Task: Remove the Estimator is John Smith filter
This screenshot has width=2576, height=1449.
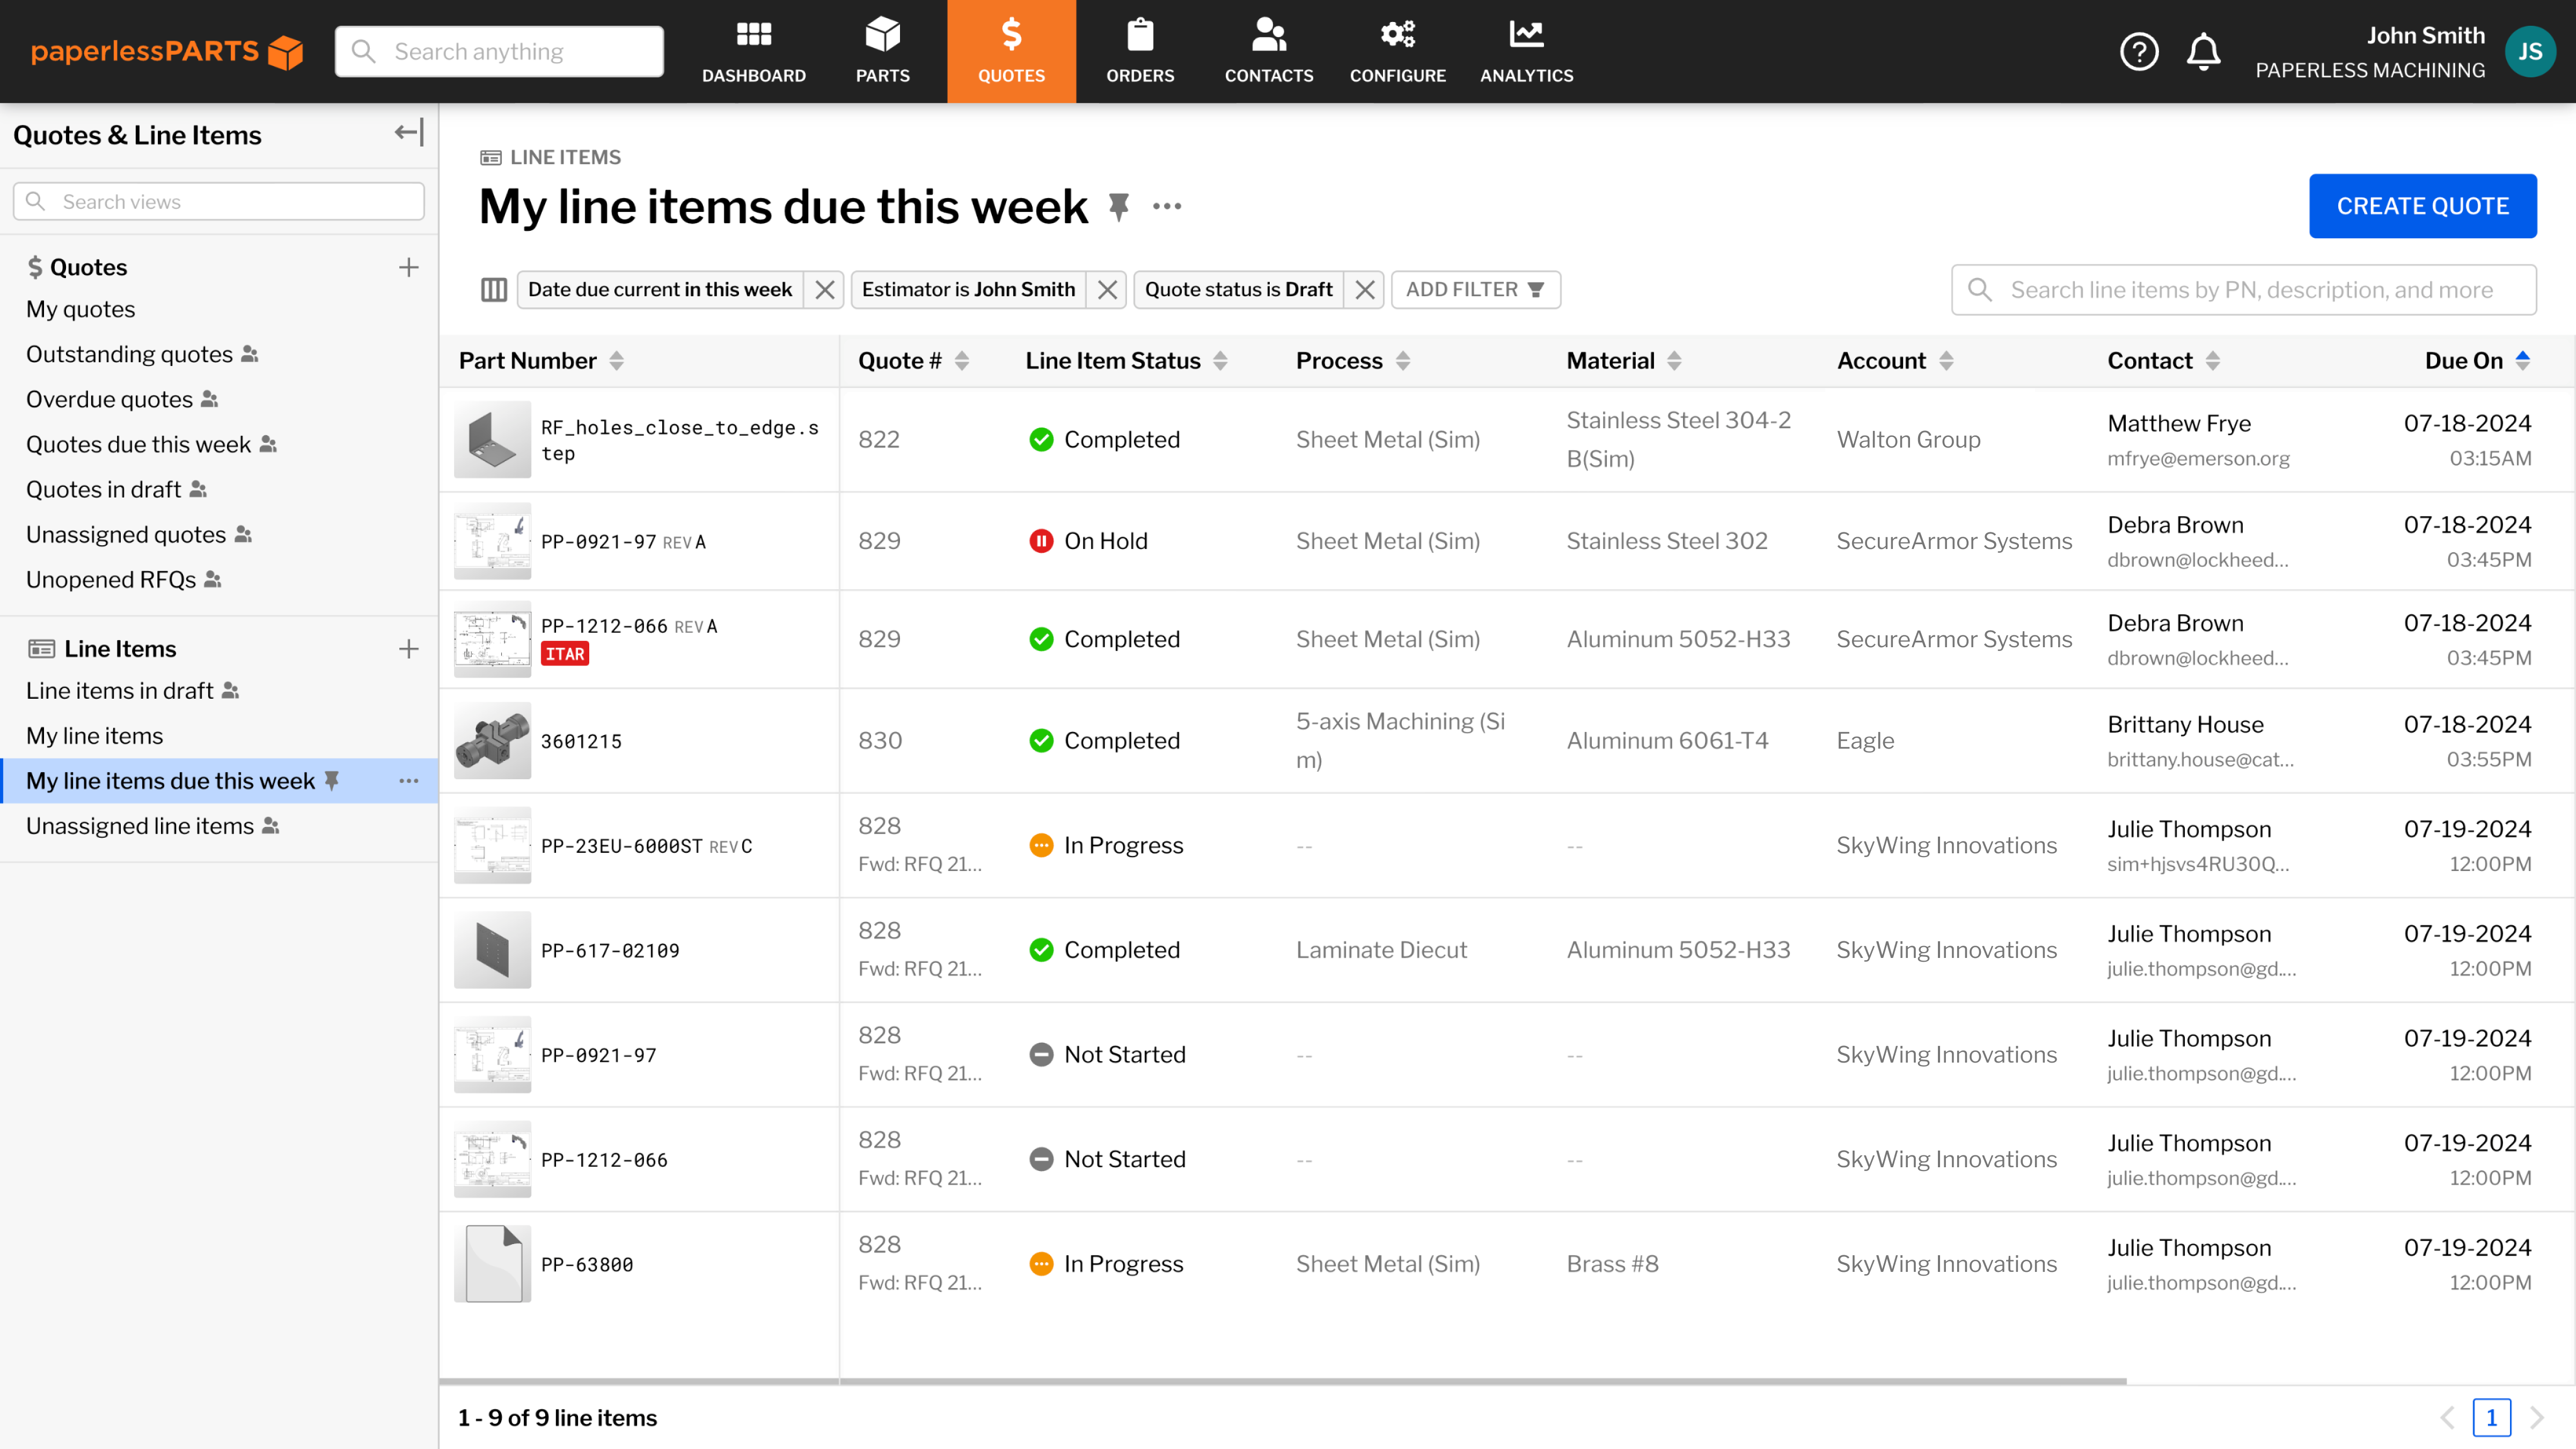Action: [1107, 290]
